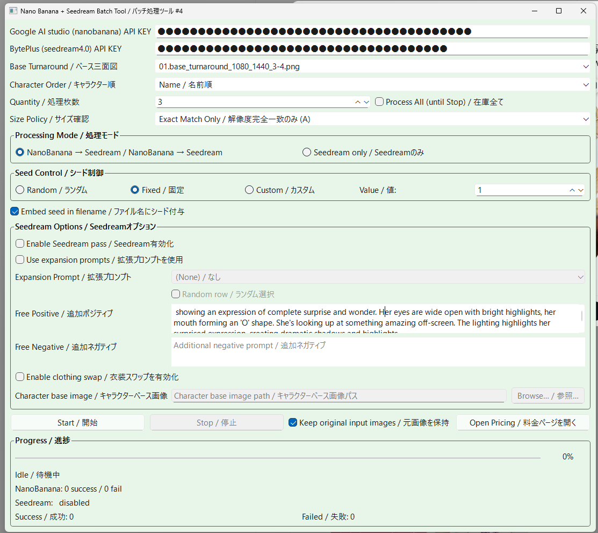598x533 pixels.
Task: Click 'NanoBanana: 0 success / 0 fail' text
Action: click(x=68, y=489)
